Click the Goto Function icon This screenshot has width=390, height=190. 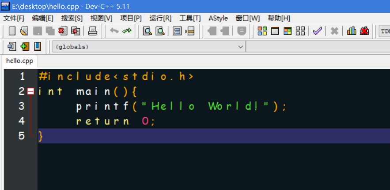tap(177, 31)
